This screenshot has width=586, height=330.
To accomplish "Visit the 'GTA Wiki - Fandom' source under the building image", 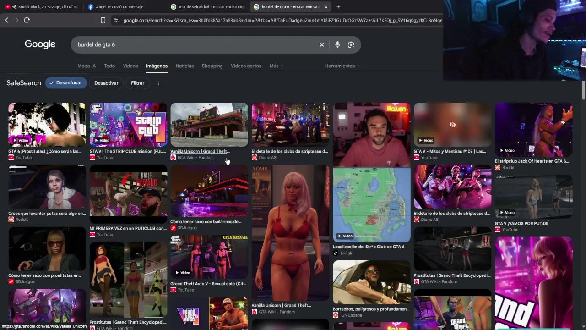I will [195, 158].
